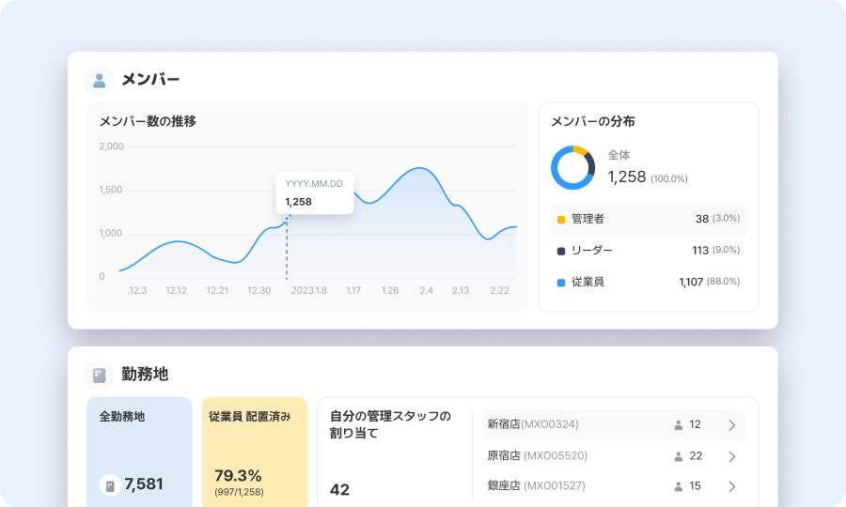846x507 pixels.
Task: Click the small building icon next to 7,581
Action: [110, 485]
